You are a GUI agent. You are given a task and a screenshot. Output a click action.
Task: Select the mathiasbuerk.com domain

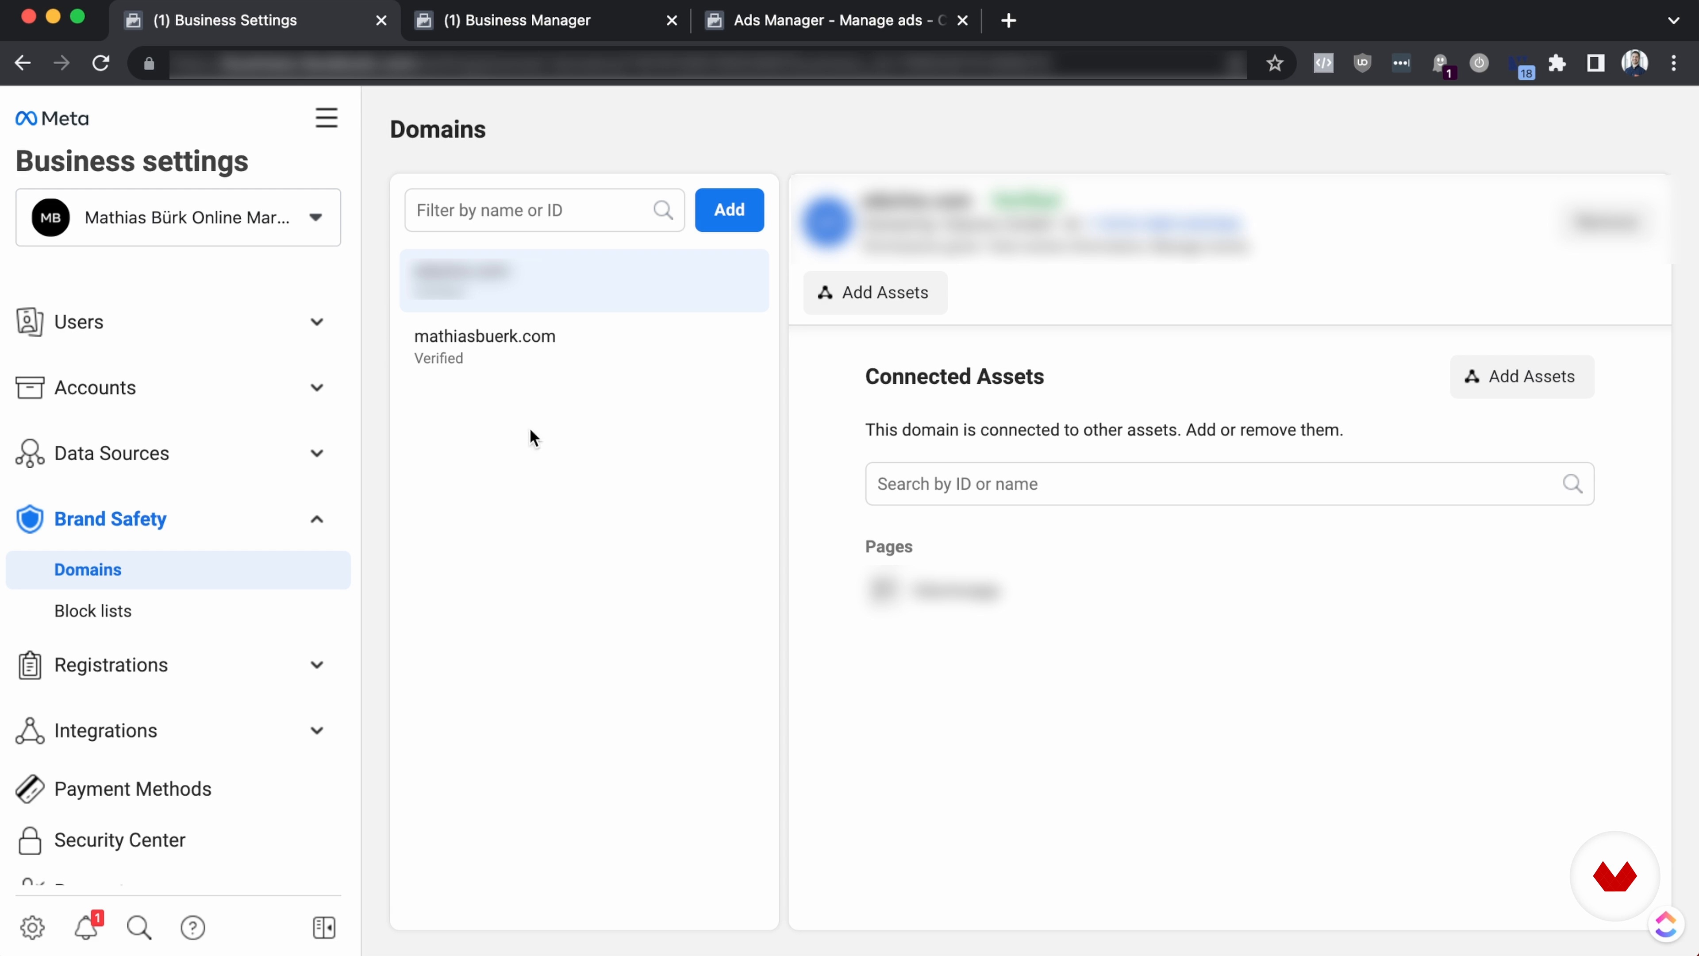point(584,347)
